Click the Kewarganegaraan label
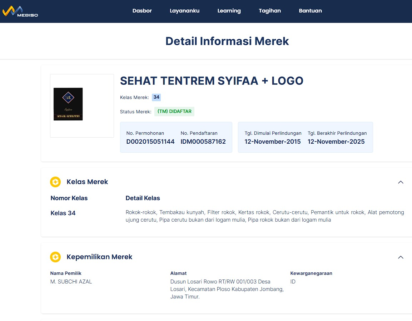412x321 pixels. click(311, 273)
